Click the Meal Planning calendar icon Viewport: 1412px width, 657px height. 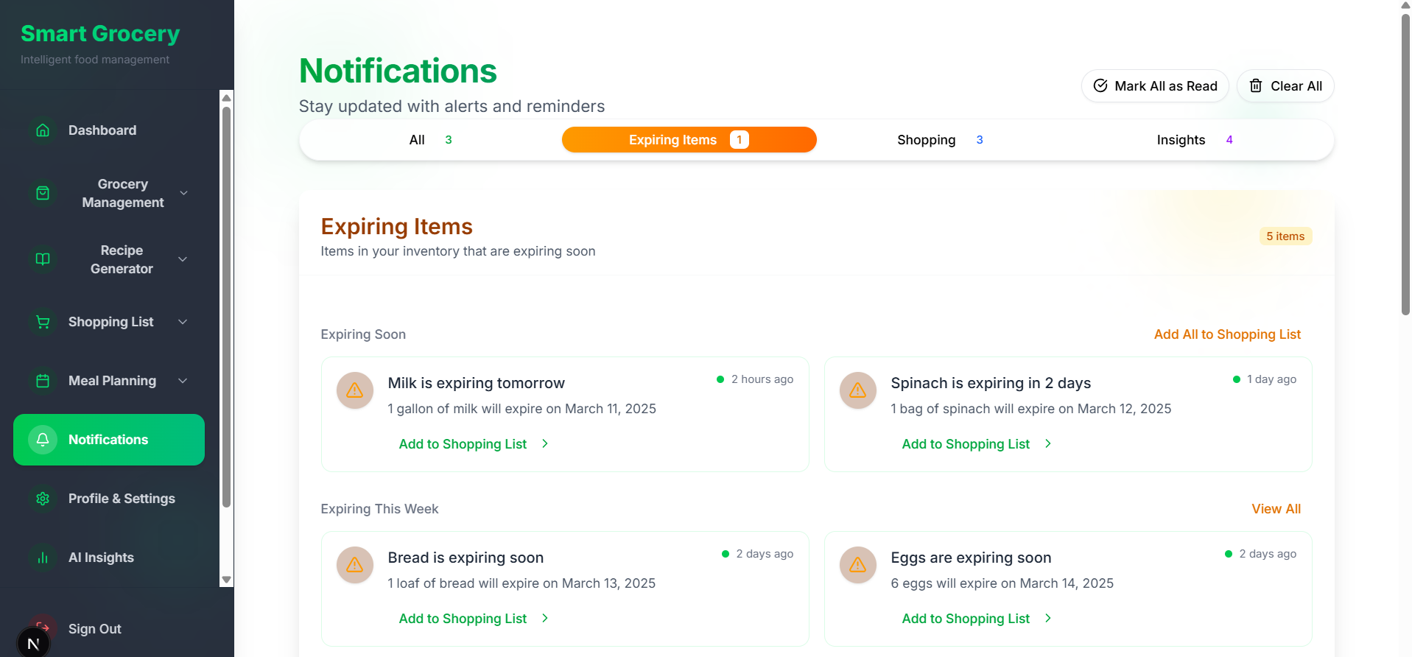pyautogui.click(x=43, y=381)
